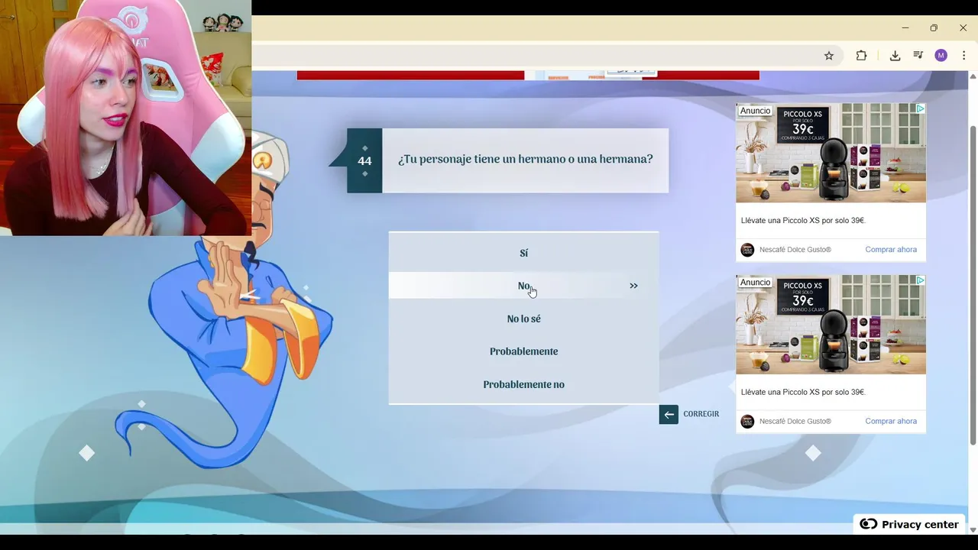Viewport: 978px width, 550px height.
Task: Click the CORREGIR back arrow icon
Action: pyautogui.click(x=669, y=414)
